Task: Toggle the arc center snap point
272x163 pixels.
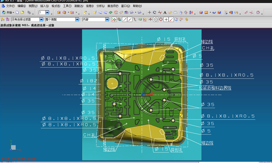Action: click(156, 20)
